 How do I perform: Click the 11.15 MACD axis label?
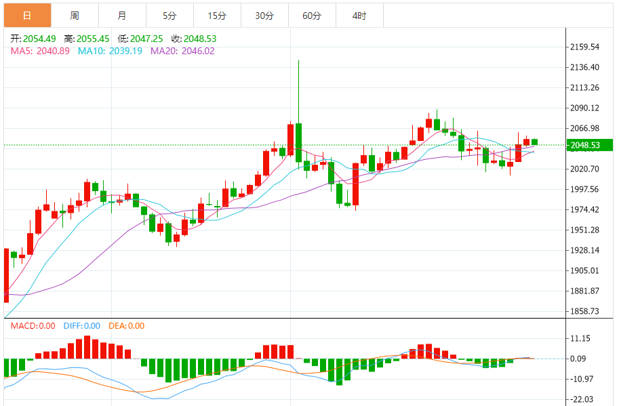pos(581,338)
